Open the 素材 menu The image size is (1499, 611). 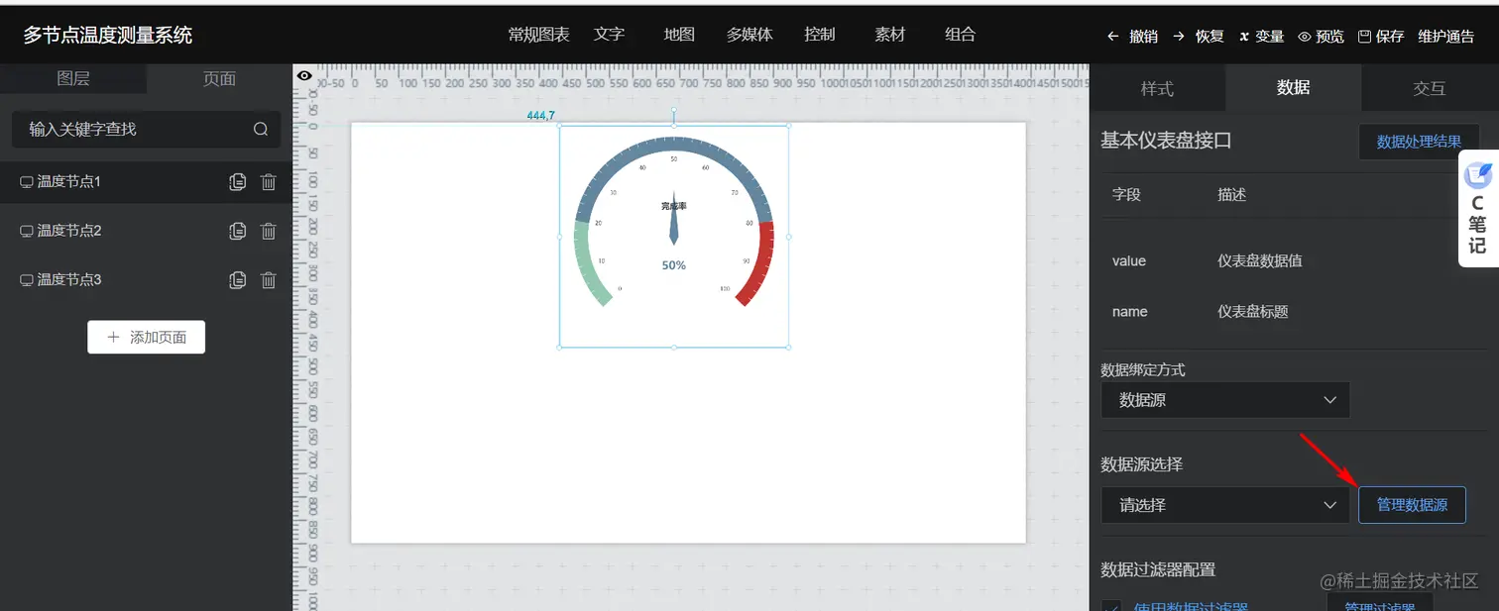890,34
